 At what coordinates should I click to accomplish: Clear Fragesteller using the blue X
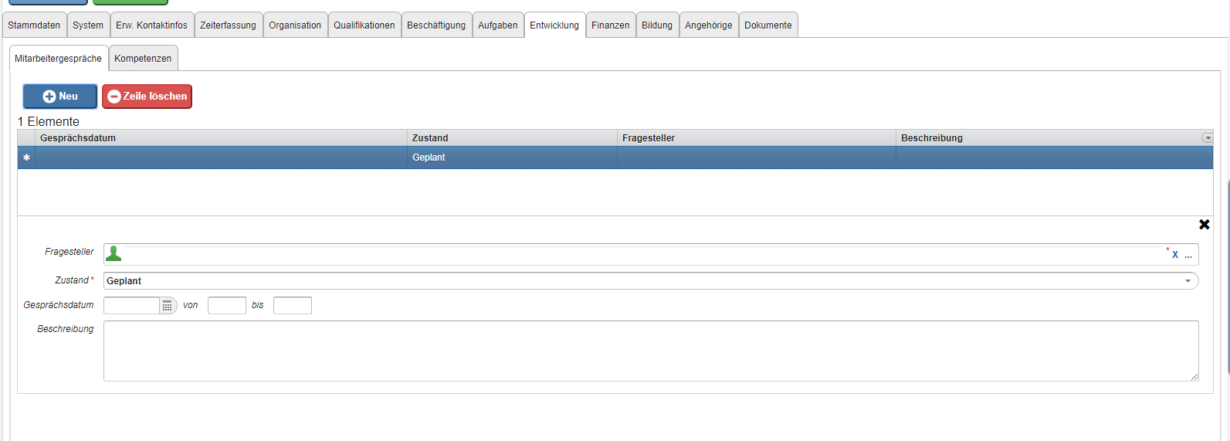[1175, 255]
